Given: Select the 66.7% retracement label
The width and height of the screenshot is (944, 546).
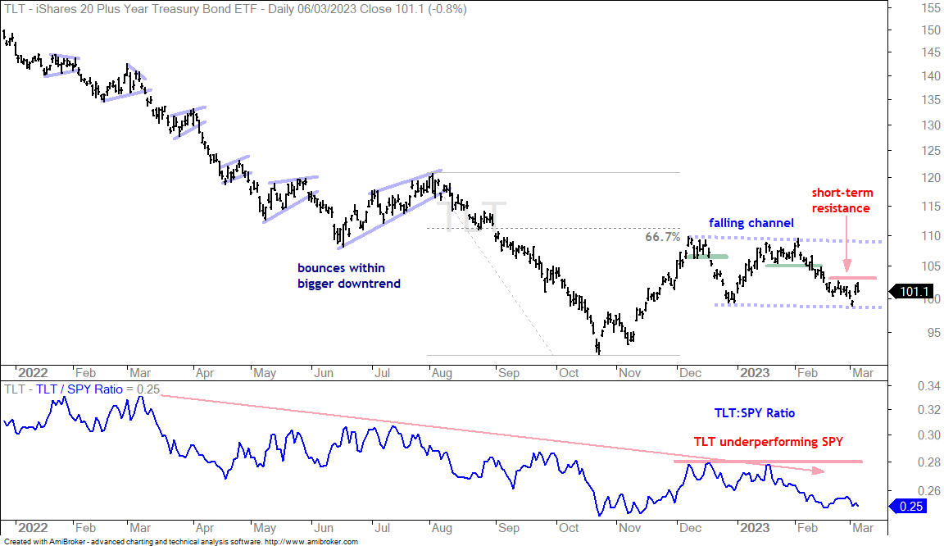Looking at the screenshot, I should pos(662,237).
